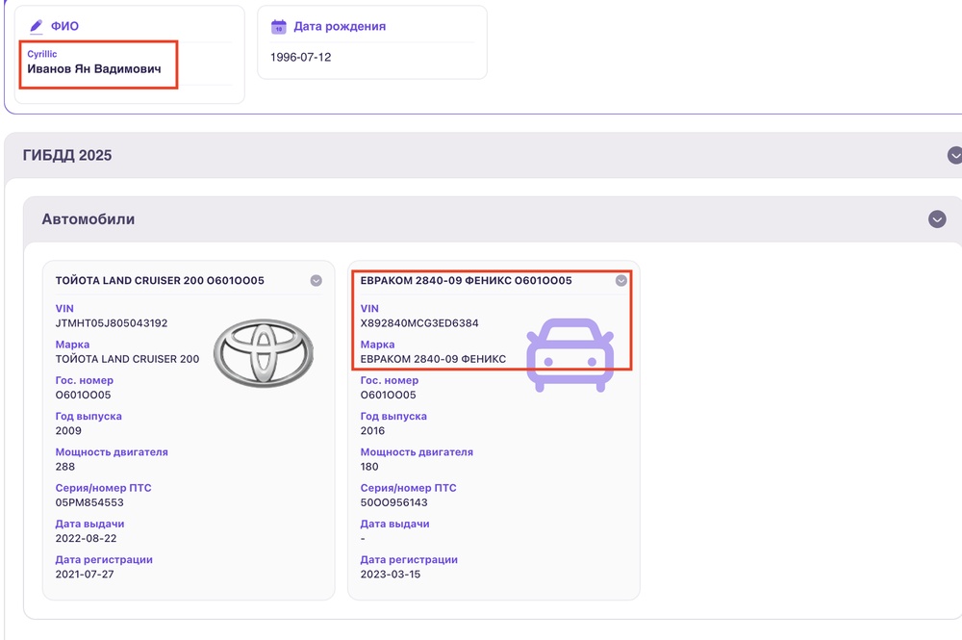962x640 pixels.
Task: Click the calendar icon beside Дата рождения
Action: [279, 27]
